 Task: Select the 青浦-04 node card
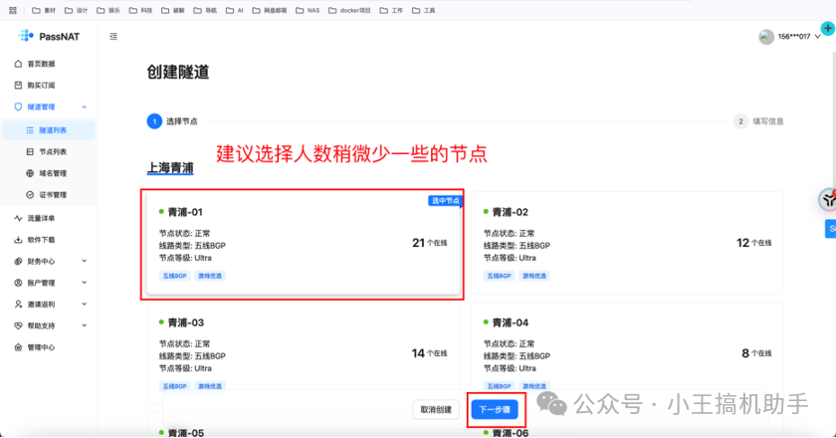click(627, 353)
